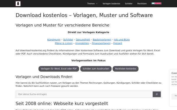Visit the Job und Büro link

click(x=122, y=40)
